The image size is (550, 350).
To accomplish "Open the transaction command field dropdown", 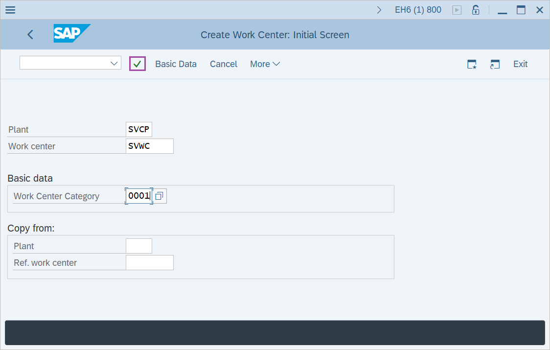I will coord(114,63).
